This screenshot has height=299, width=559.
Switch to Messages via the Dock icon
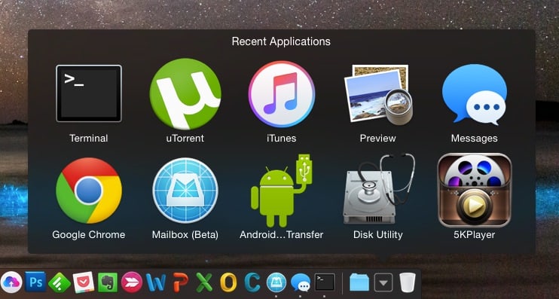click(301, 282)
